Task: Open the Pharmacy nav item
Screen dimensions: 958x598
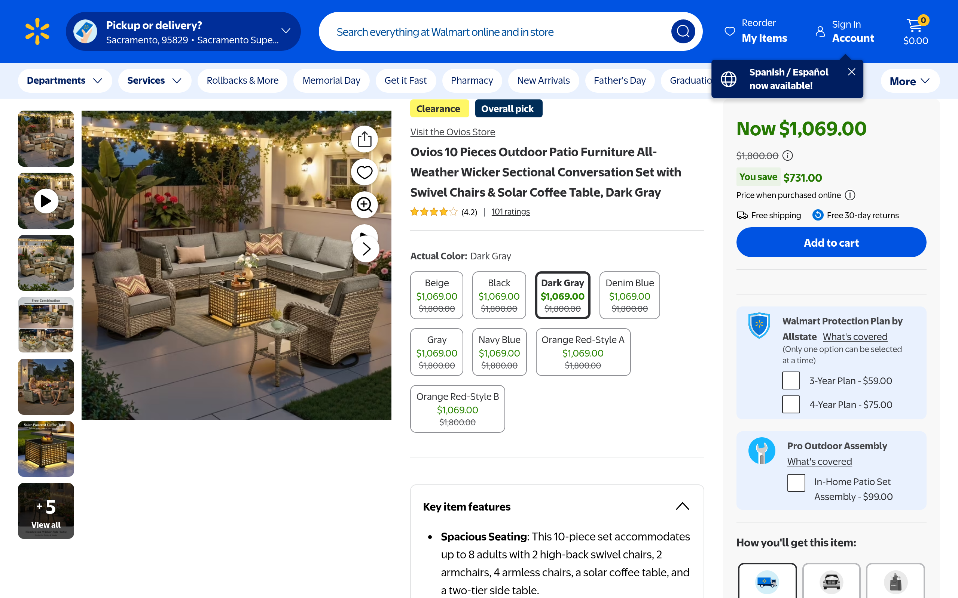Action: tap(472, 81)
